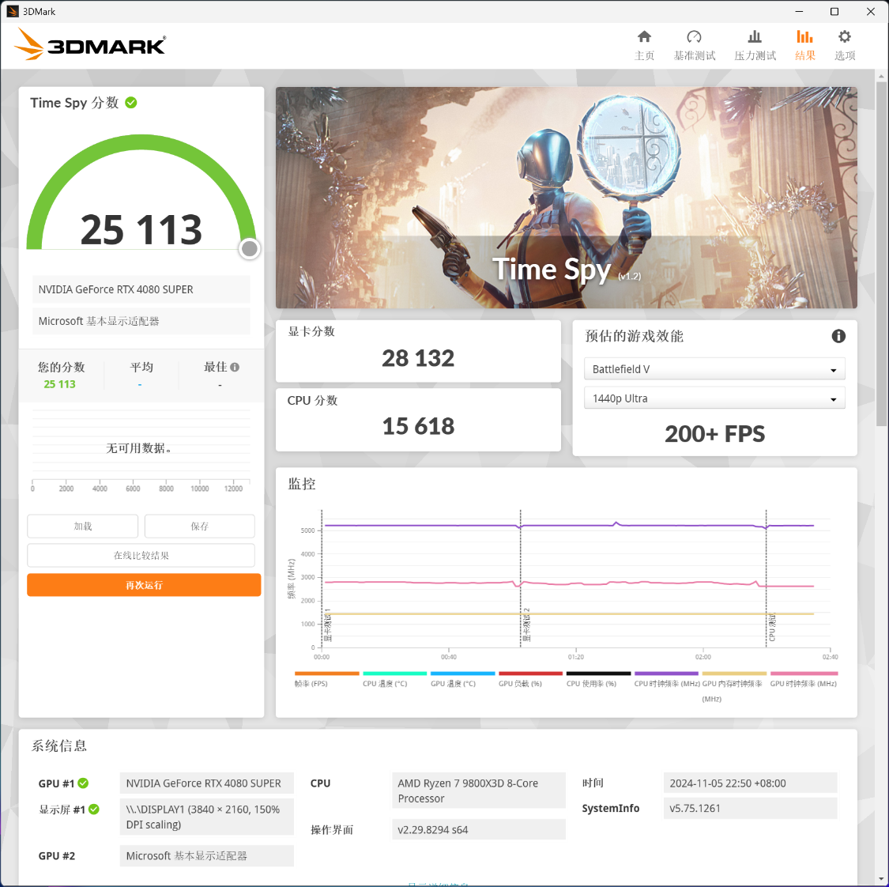Click the purple CPU 时钟频率 (MHz) legend swatch

pyautogui.click(x=666, y=674)
